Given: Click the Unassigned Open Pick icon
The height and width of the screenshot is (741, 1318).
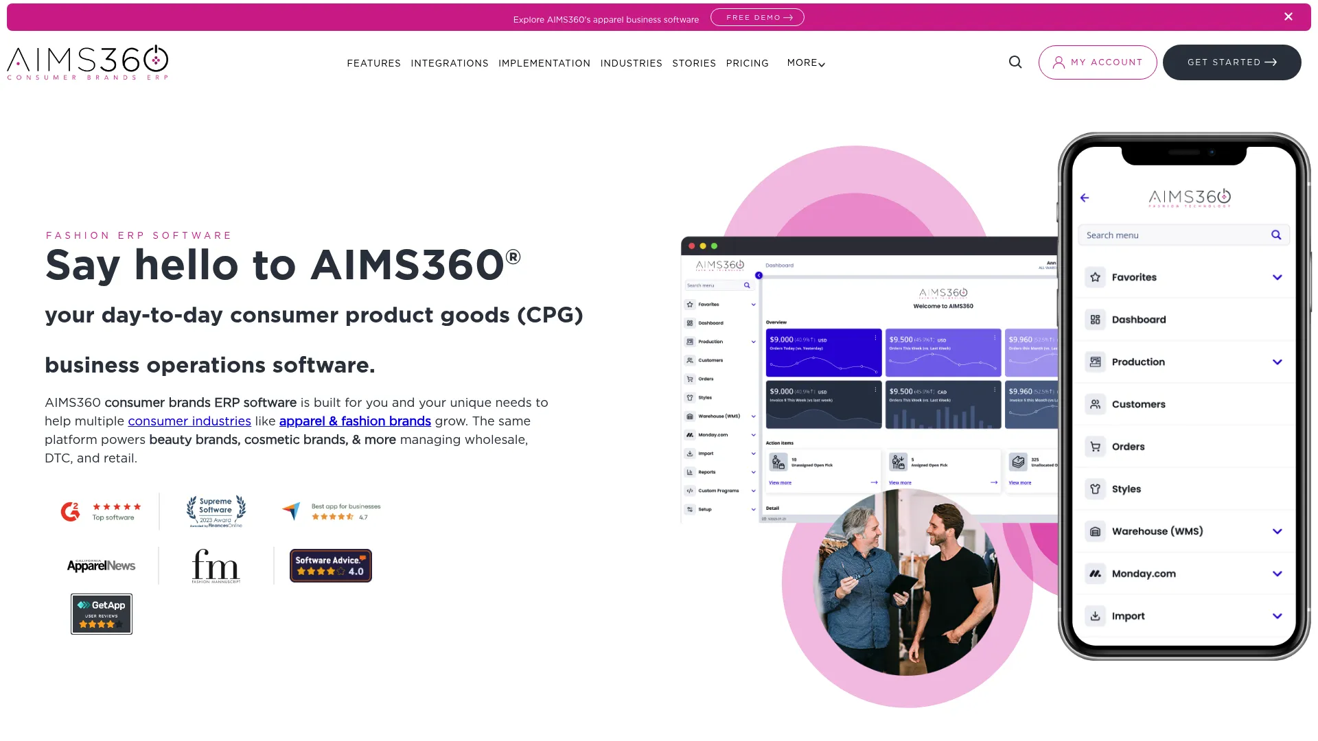Looking at the screenshot, I should (x=778, y=462).
